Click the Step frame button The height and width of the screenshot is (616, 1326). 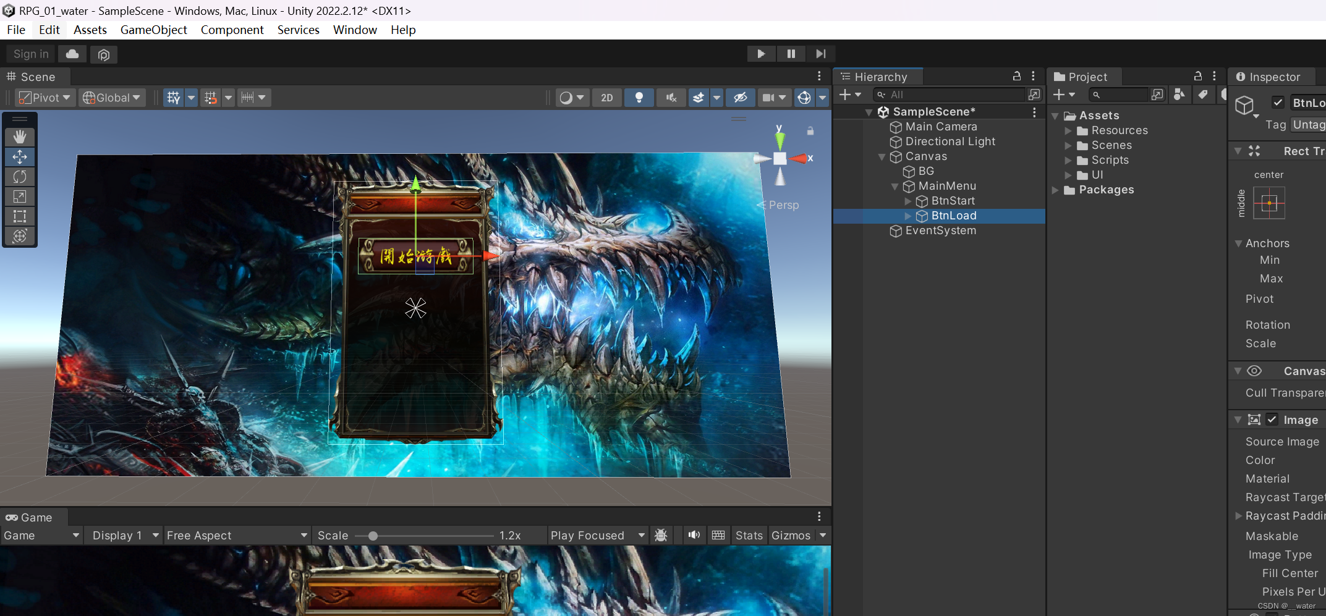[820, 54]
